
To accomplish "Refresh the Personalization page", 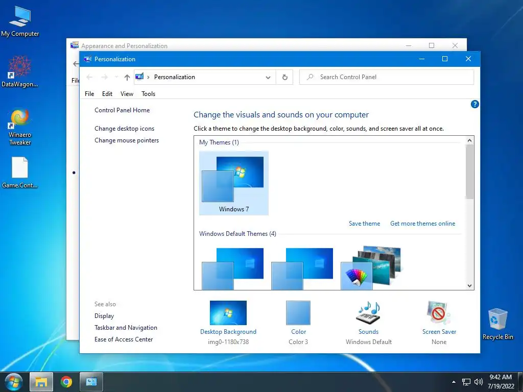I will 285,78.
